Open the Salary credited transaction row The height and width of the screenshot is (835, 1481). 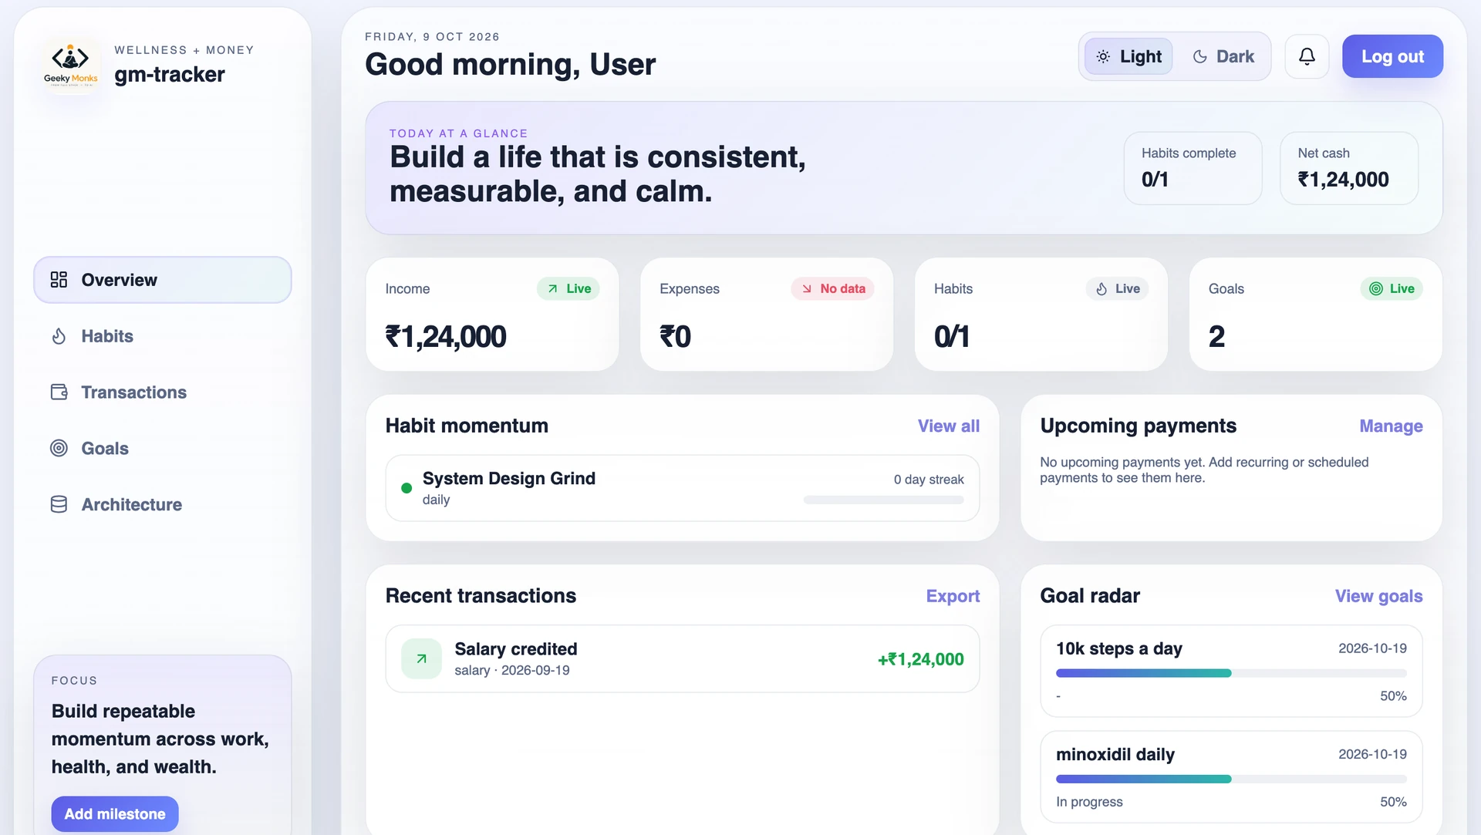682,658
